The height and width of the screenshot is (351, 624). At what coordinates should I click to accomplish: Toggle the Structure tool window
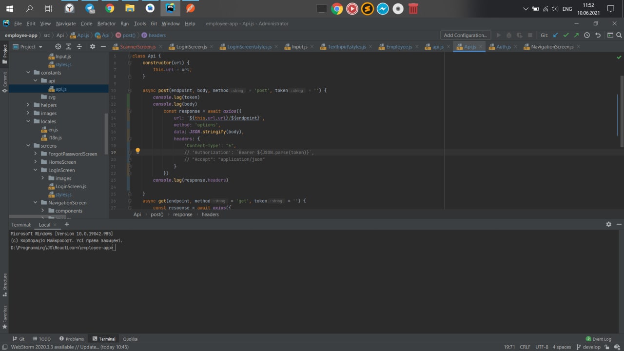click(x=5, y=284)
